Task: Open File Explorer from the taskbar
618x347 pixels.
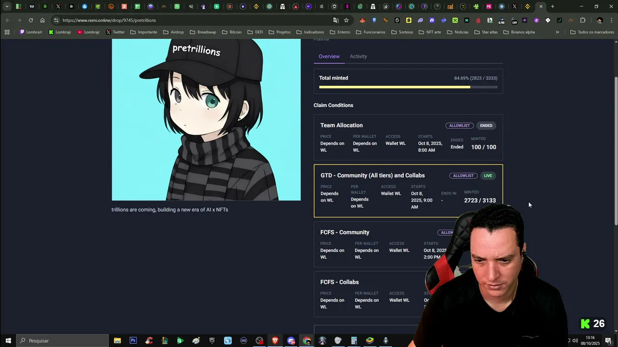Action: [x=117, y=341]
